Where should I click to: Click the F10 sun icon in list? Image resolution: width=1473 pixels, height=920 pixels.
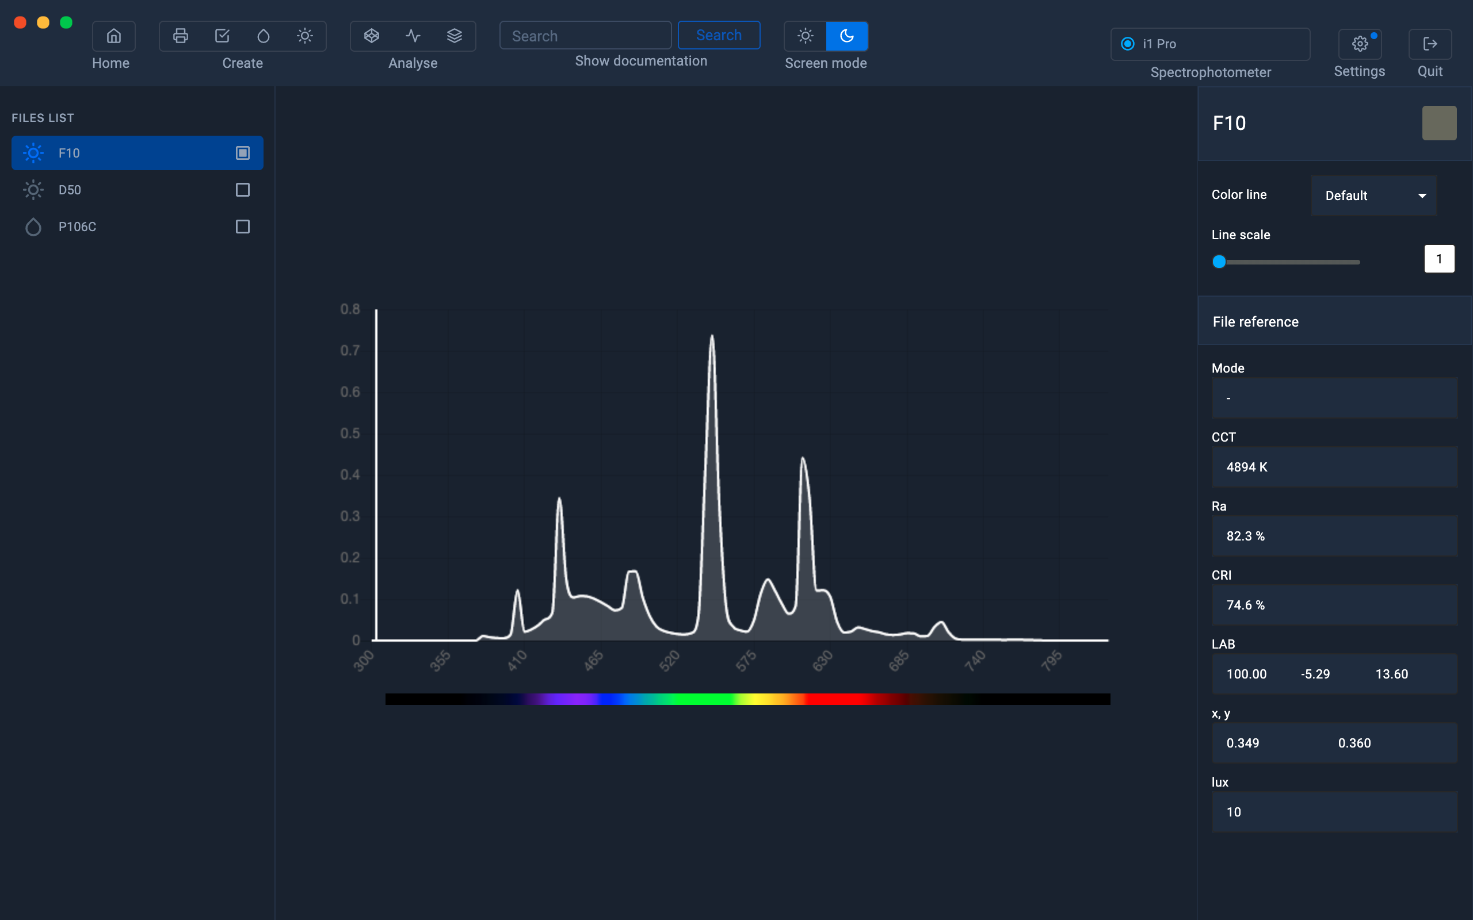coord(33,153)
